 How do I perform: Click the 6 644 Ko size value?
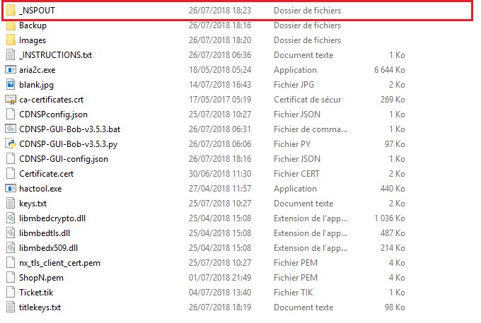click(x=390, y=70)
